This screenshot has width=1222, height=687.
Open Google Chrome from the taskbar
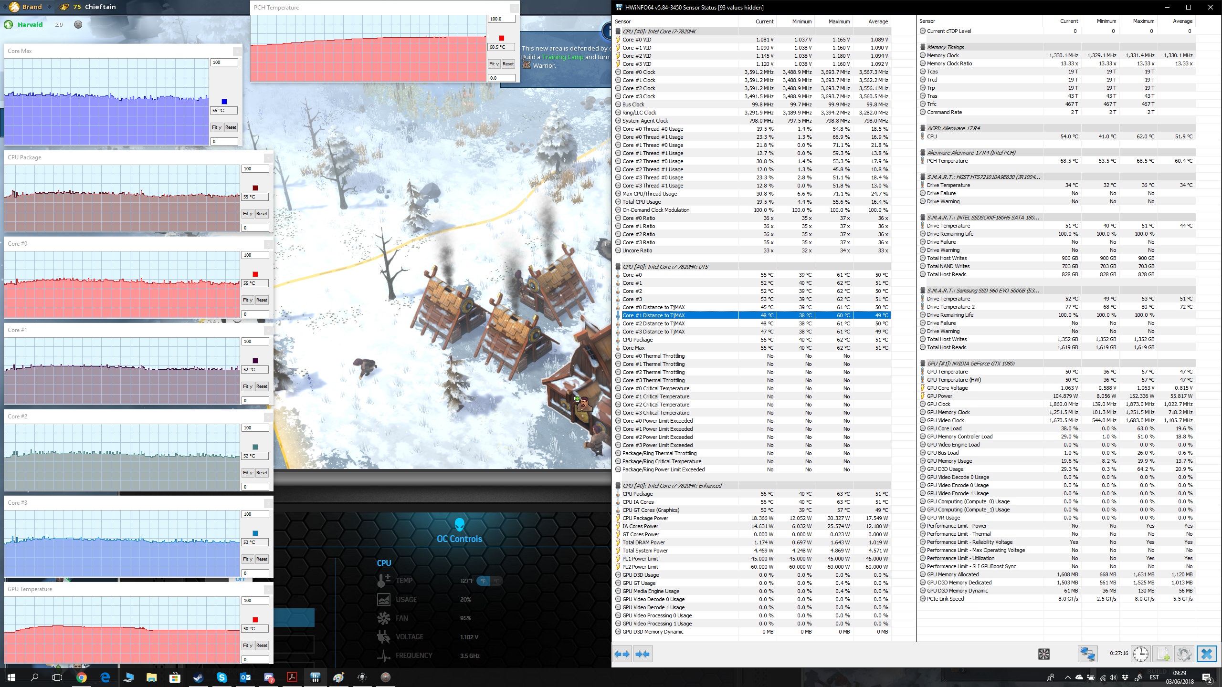(x=81, y=677)
